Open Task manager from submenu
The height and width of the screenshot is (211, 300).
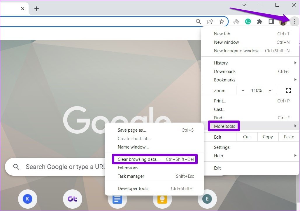[154, 176]
